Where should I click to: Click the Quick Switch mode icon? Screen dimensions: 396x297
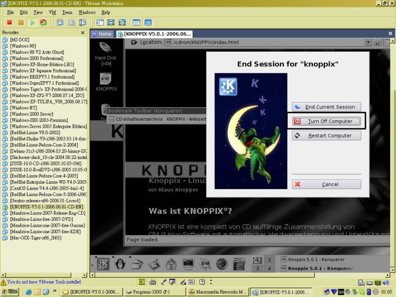click(x=122, y=22)
